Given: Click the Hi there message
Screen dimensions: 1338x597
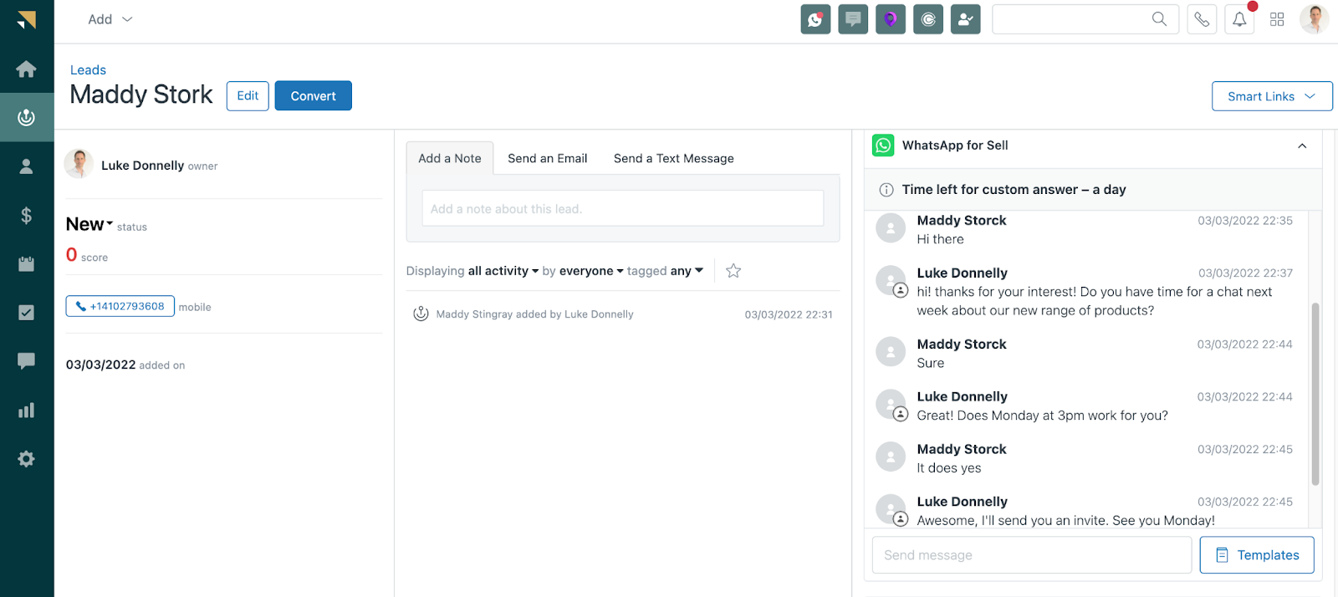Looking at the screenshot, I should pos(941,239).
